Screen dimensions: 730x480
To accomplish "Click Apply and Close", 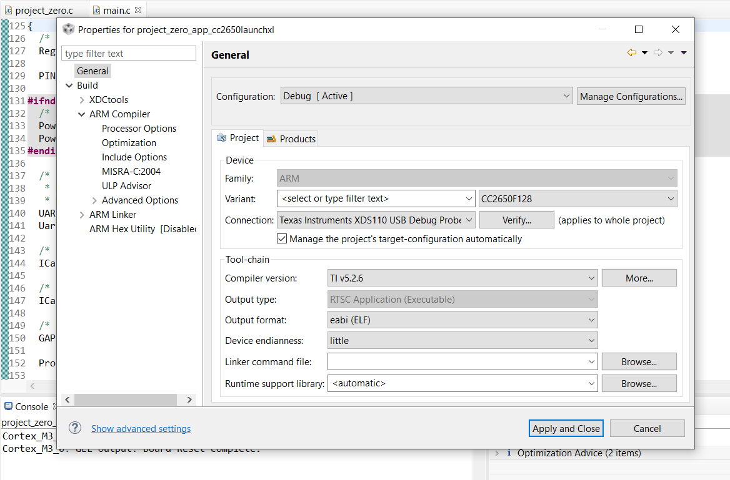I will [x=566, y=428].
